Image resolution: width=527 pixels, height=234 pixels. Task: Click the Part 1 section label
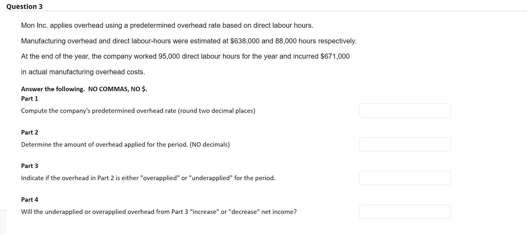(x=29, y=99)
